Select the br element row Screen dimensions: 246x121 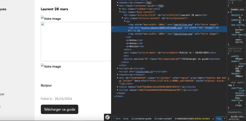tap(126, 56)
